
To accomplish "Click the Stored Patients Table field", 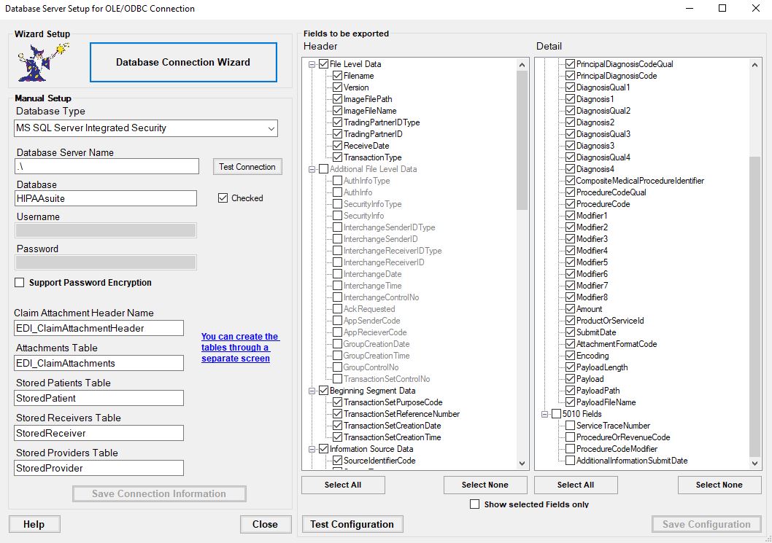I will point(99,398).
